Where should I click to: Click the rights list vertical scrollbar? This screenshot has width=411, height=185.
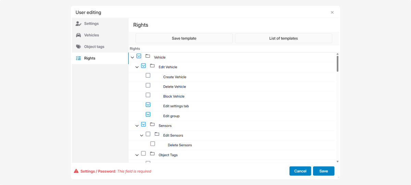pyautogui.click(x=337, y=64)
